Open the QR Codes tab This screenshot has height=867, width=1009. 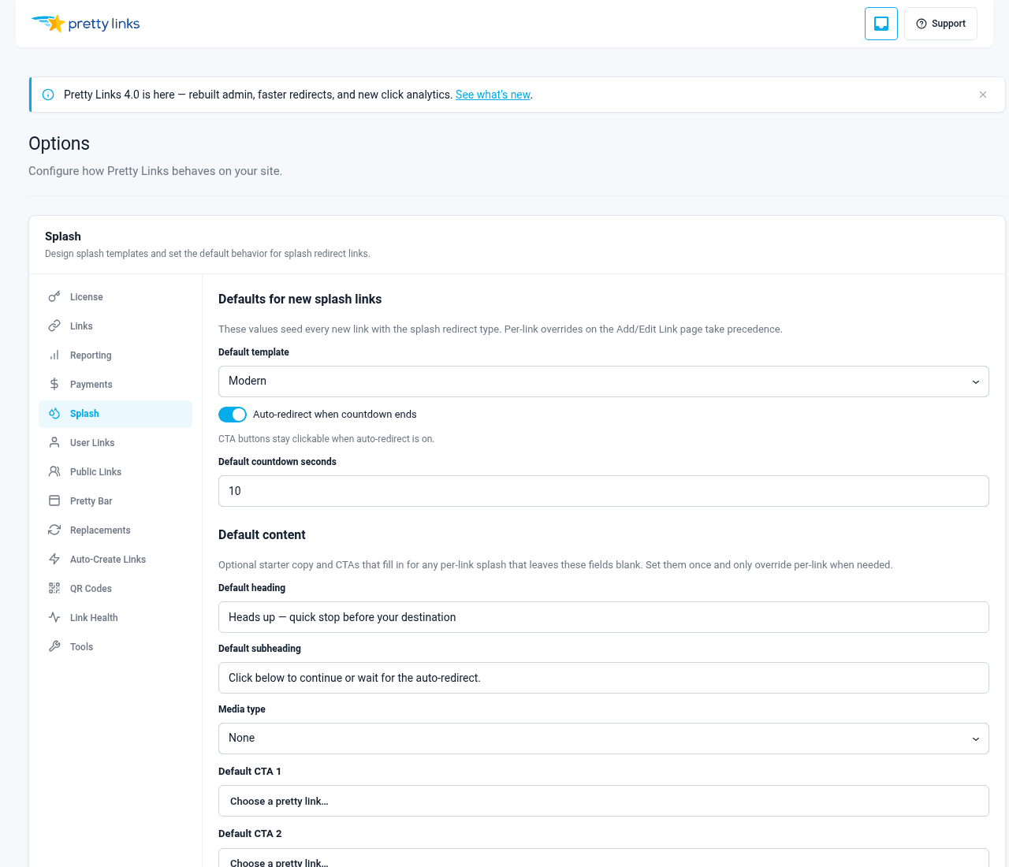(x=115, y=589)
